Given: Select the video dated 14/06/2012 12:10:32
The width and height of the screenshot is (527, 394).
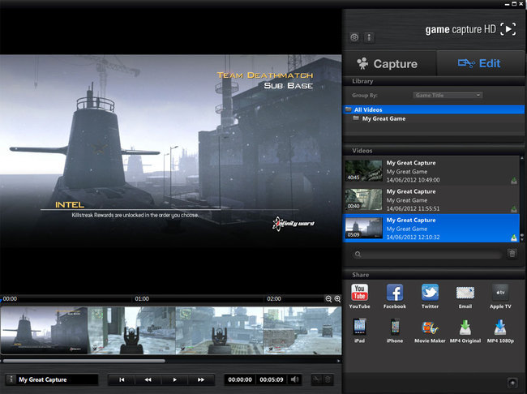Looking at the screenshot, I should coord(431,229).
